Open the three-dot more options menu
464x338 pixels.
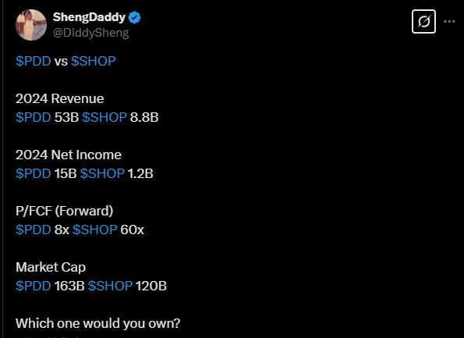pyautogui.click(x=449, y=21)
